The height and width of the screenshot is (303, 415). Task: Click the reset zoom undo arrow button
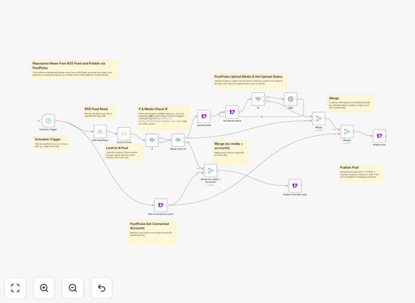101,288
